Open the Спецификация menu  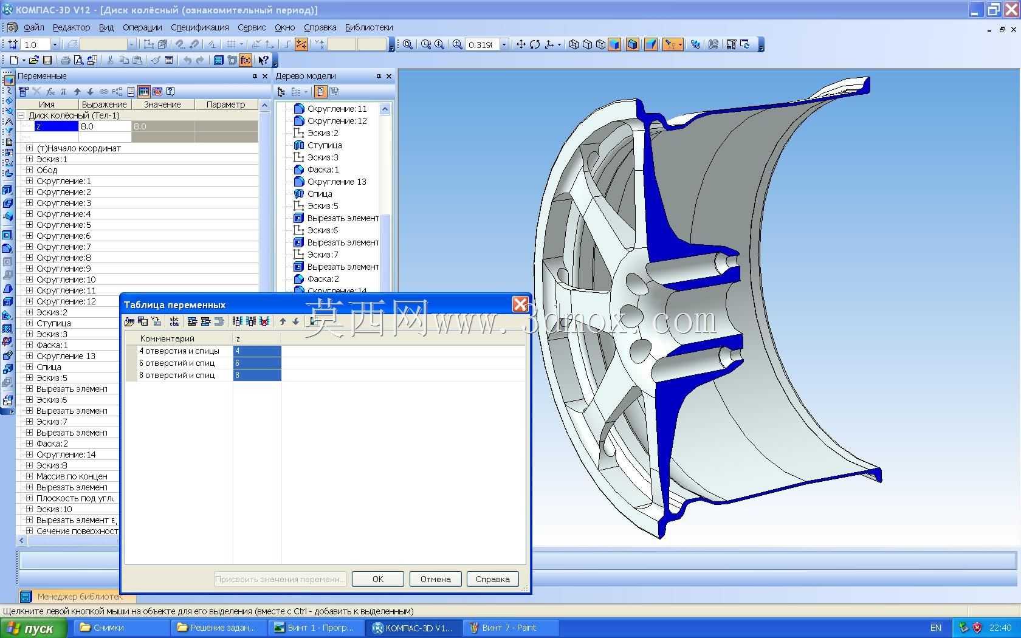click(x=200, y=27)
